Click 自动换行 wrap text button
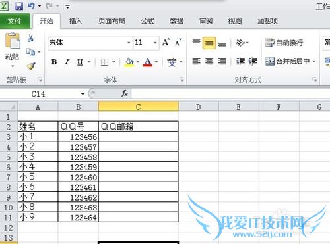The height and width of the screenshot is (244, 330). 284,43
